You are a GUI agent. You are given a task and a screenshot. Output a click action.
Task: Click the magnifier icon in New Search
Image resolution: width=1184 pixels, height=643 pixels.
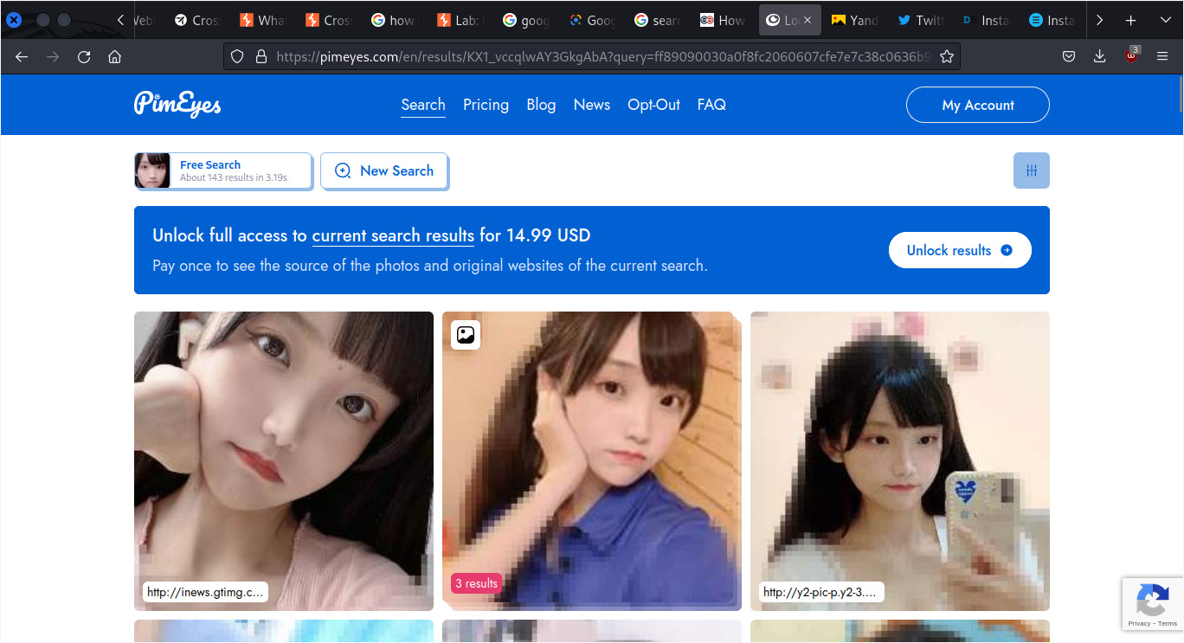tap(343, 170)
